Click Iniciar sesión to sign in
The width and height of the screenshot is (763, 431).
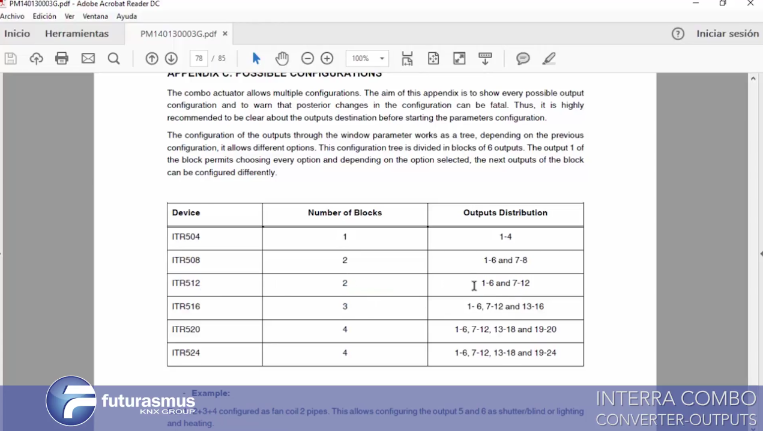[727, 34]
